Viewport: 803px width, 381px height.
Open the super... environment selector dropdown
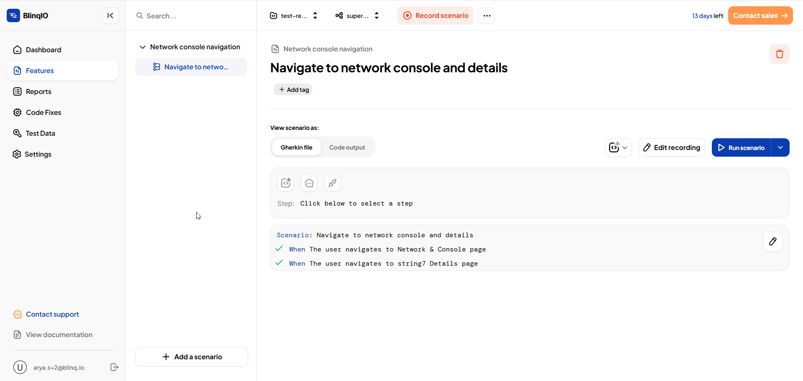click(357, 15)
